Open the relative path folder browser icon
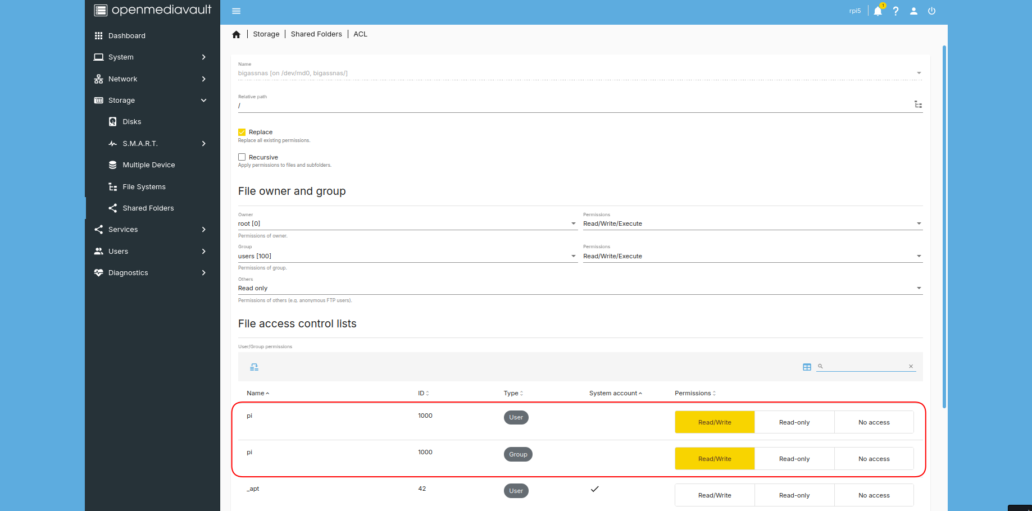Screen dimensions: 1032x511 (919, 104)
